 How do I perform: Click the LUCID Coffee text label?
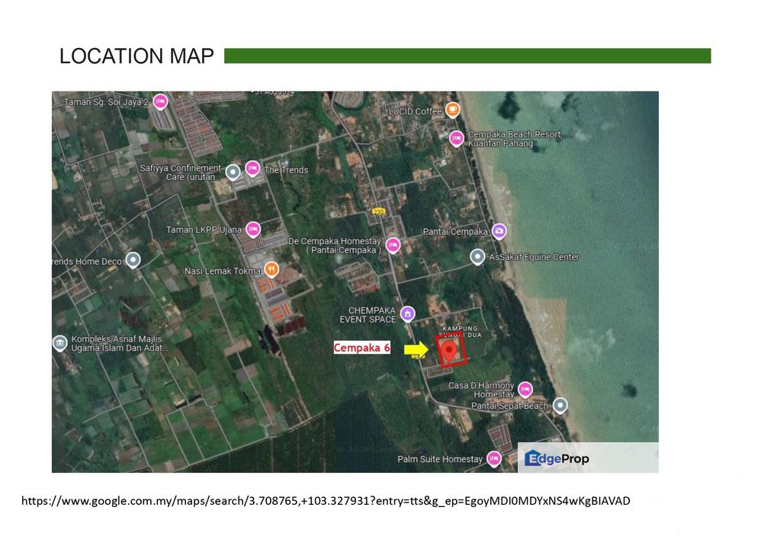pyautogui.click(x=415, y=111)
